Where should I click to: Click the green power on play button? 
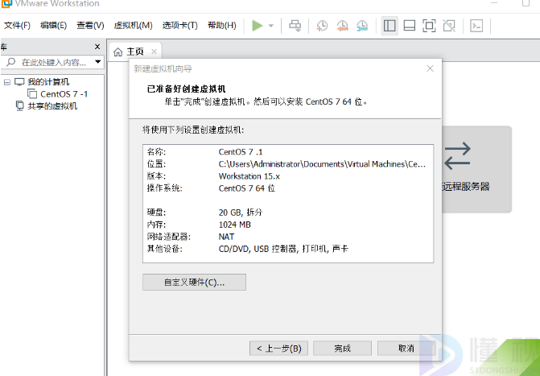click(257, 26)
